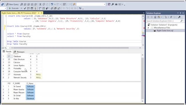Switch output to Results to Grid
This screenshot has height=105, width=186.
[x=56, y=8]
